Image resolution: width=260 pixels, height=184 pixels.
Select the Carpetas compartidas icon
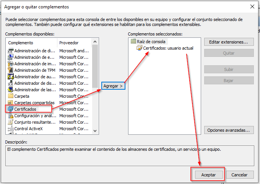coord(11,103)
